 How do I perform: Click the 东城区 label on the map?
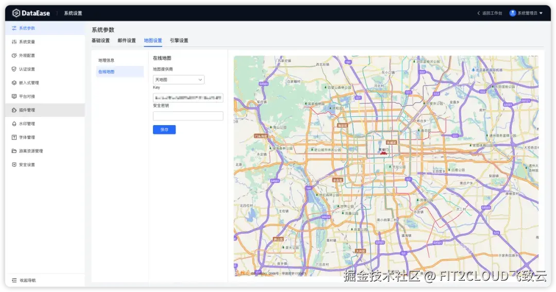click(391, 143)
